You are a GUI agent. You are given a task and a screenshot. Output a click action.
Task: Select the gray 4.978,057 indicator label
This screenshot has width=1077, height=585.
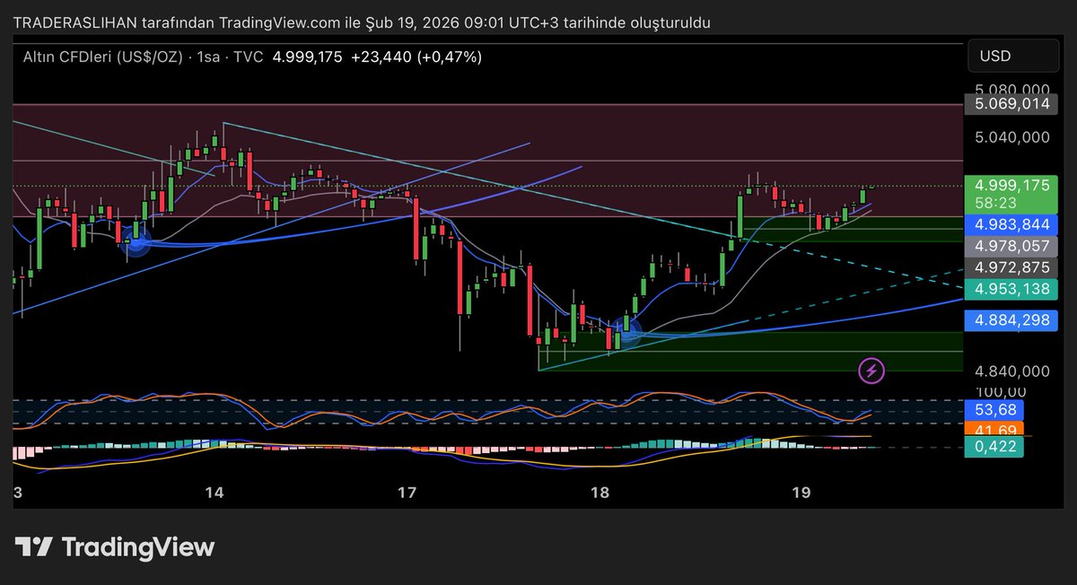click(1011, 246)
